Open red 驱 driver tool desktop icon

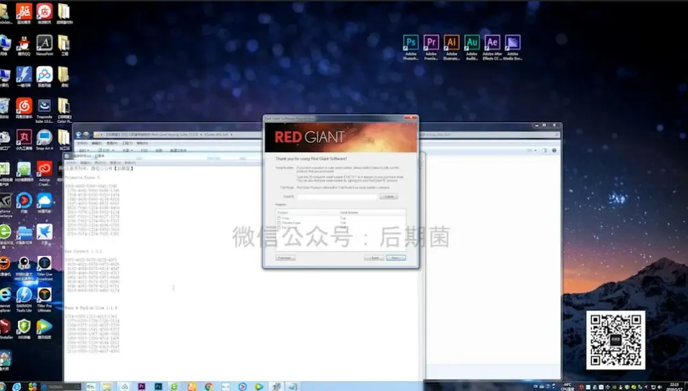pyautogui.click(x=24, y=13)
